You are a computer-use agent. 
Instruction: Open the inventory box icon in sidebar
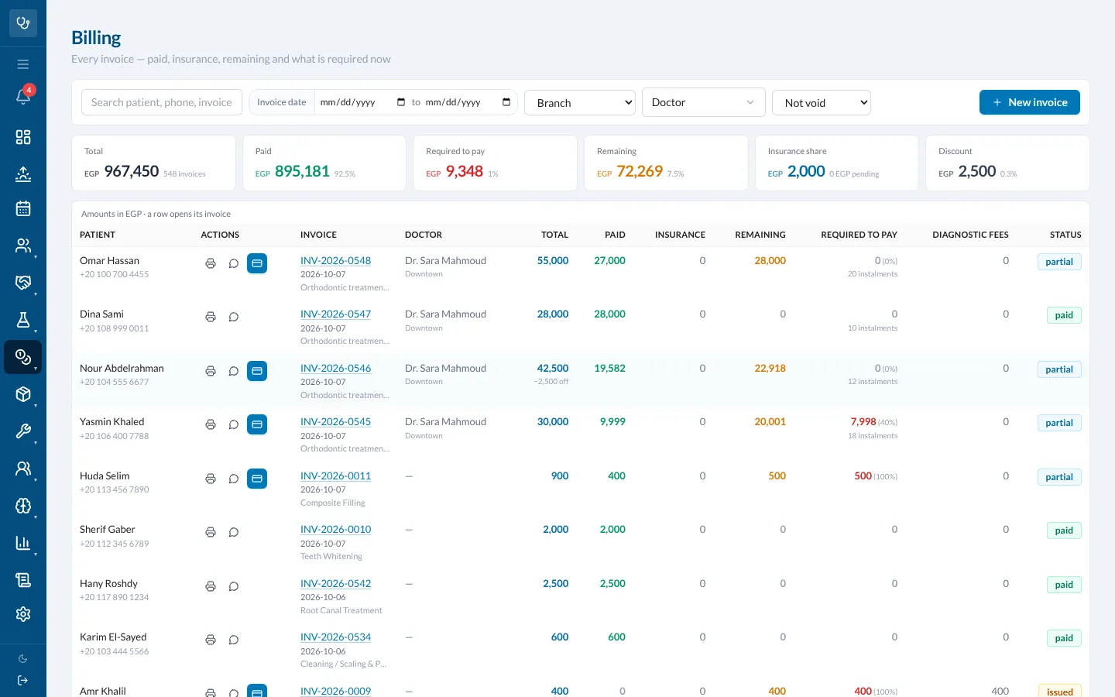pos(23,394)
